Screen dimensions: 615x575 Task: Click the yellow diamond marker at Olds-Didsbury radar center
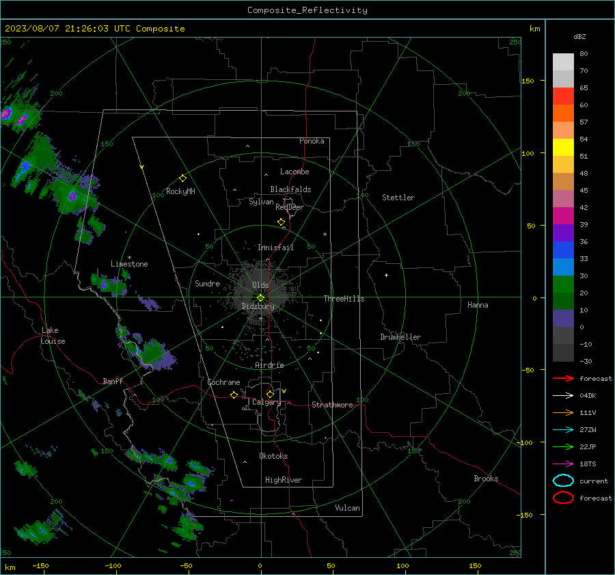[x=260, y=298]
